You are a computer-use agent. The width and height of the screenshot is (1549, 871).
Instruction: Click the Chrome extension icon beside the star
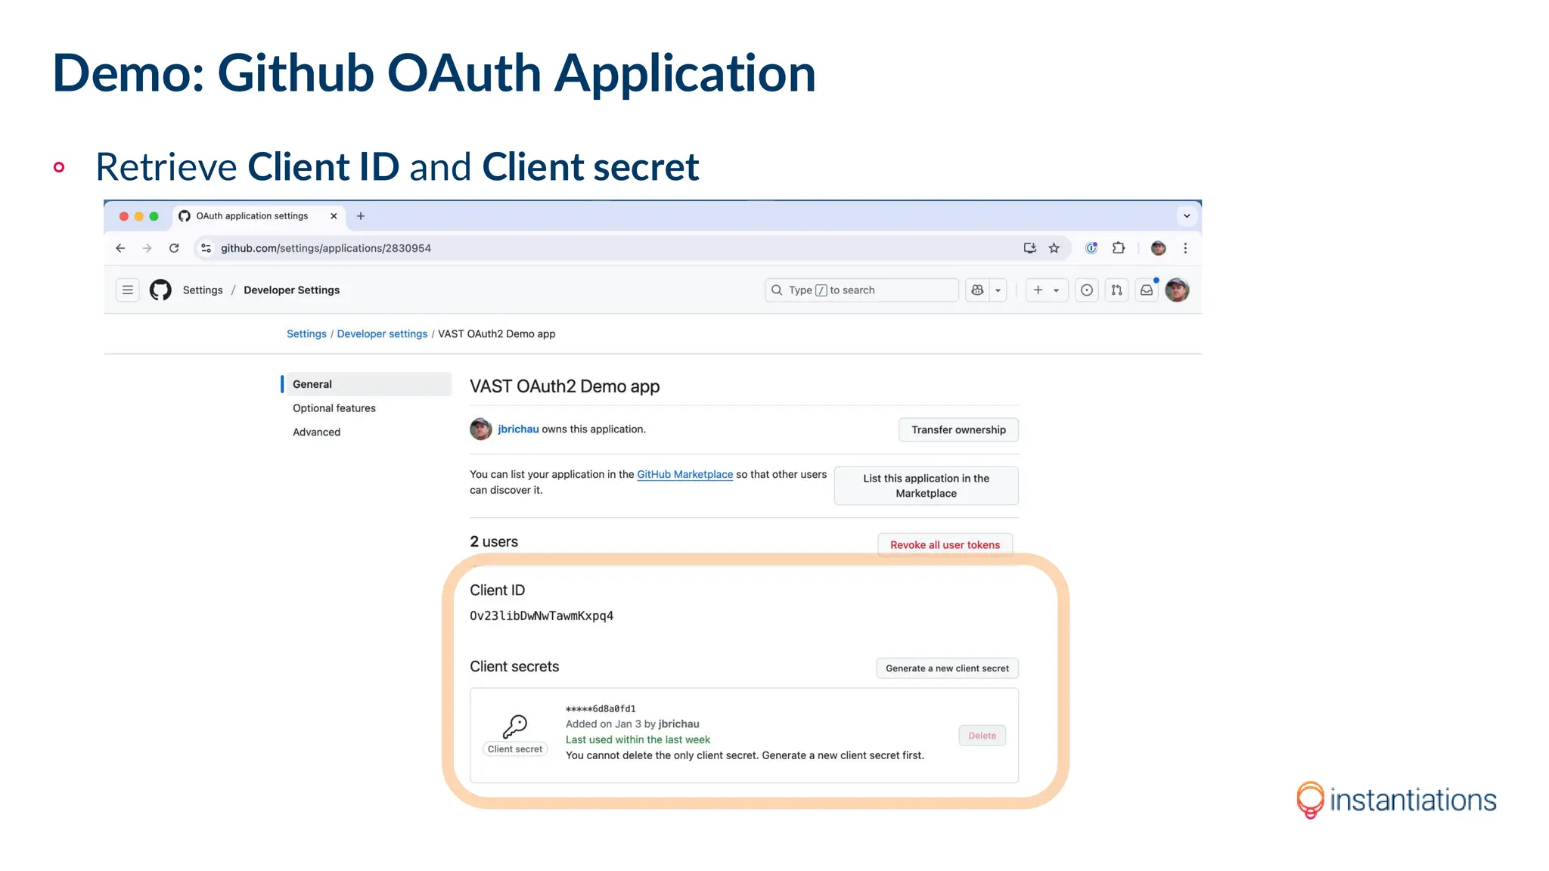pyautogui.click(x=1091, y=248)
